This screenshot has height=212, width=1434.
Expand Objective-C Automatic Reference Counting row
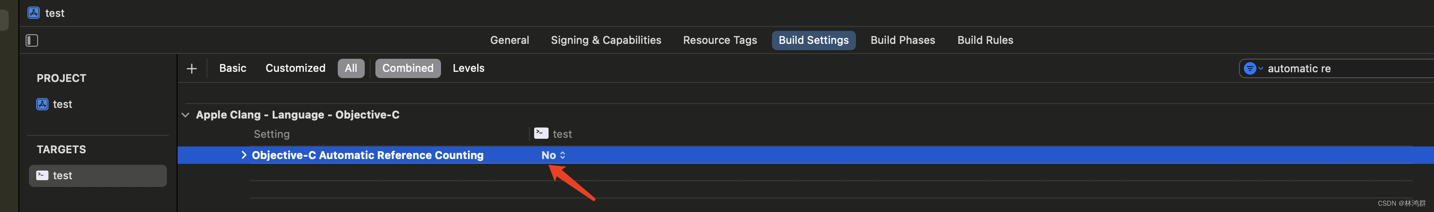click(x=244, y=155)
